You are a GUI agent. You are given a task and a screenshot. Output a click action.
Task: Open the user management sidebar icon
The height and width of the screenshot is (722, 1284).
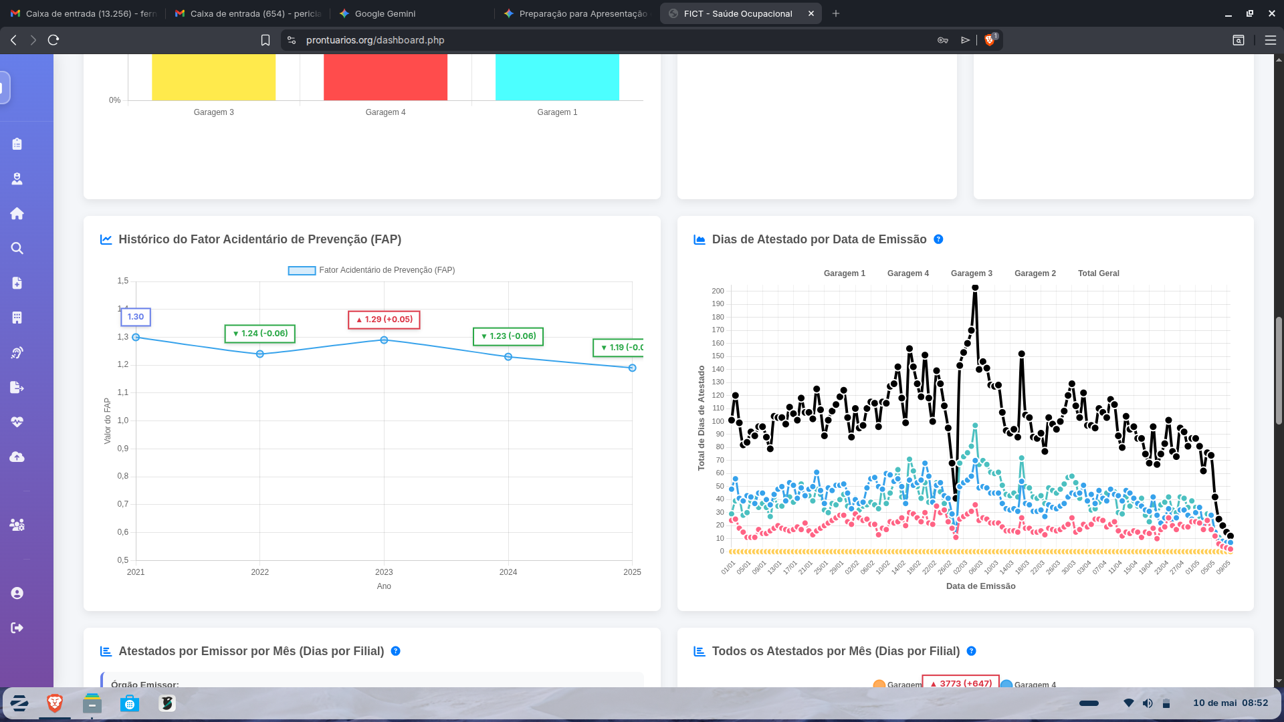click(17, 525)
